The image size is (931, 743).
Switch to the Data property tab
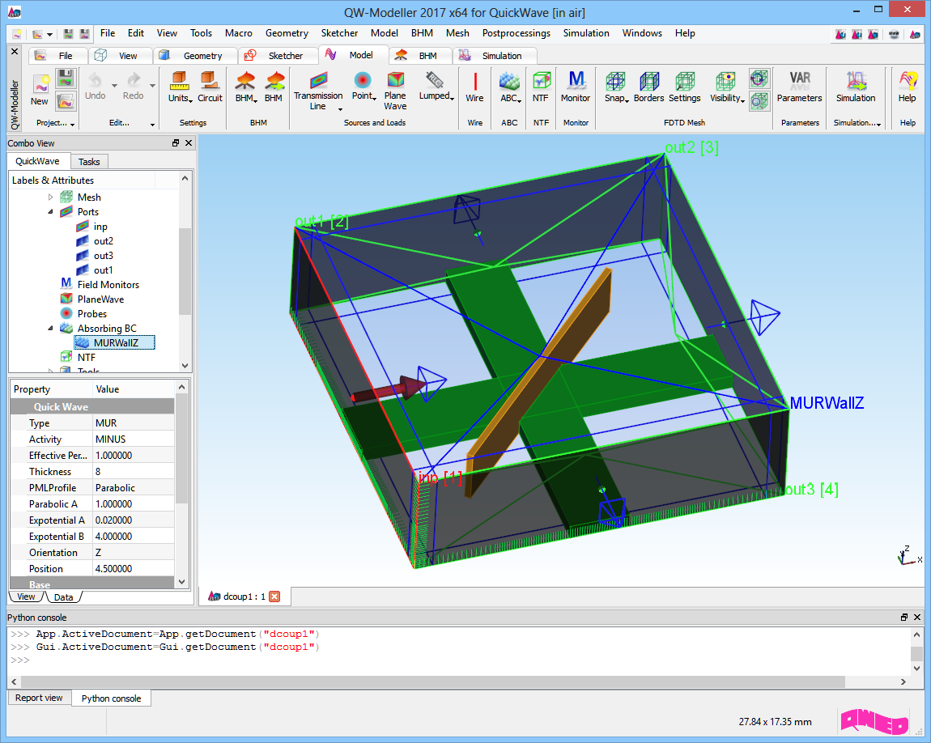[x=63, y=597]
